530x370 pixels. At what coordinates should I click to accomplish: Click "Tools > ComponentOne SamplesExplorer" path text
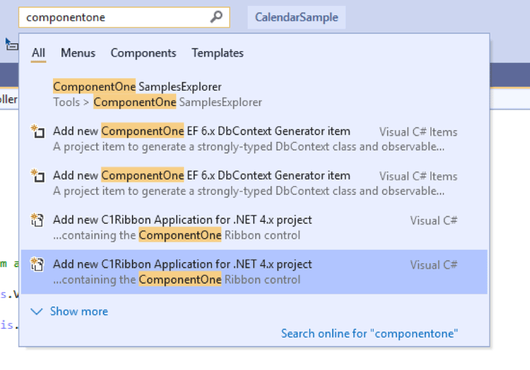(158, 102)
